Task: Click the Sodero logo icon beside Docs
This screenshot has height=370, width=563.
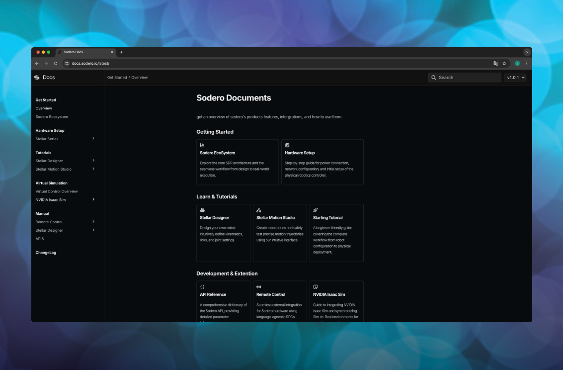Action: [37, 78]
